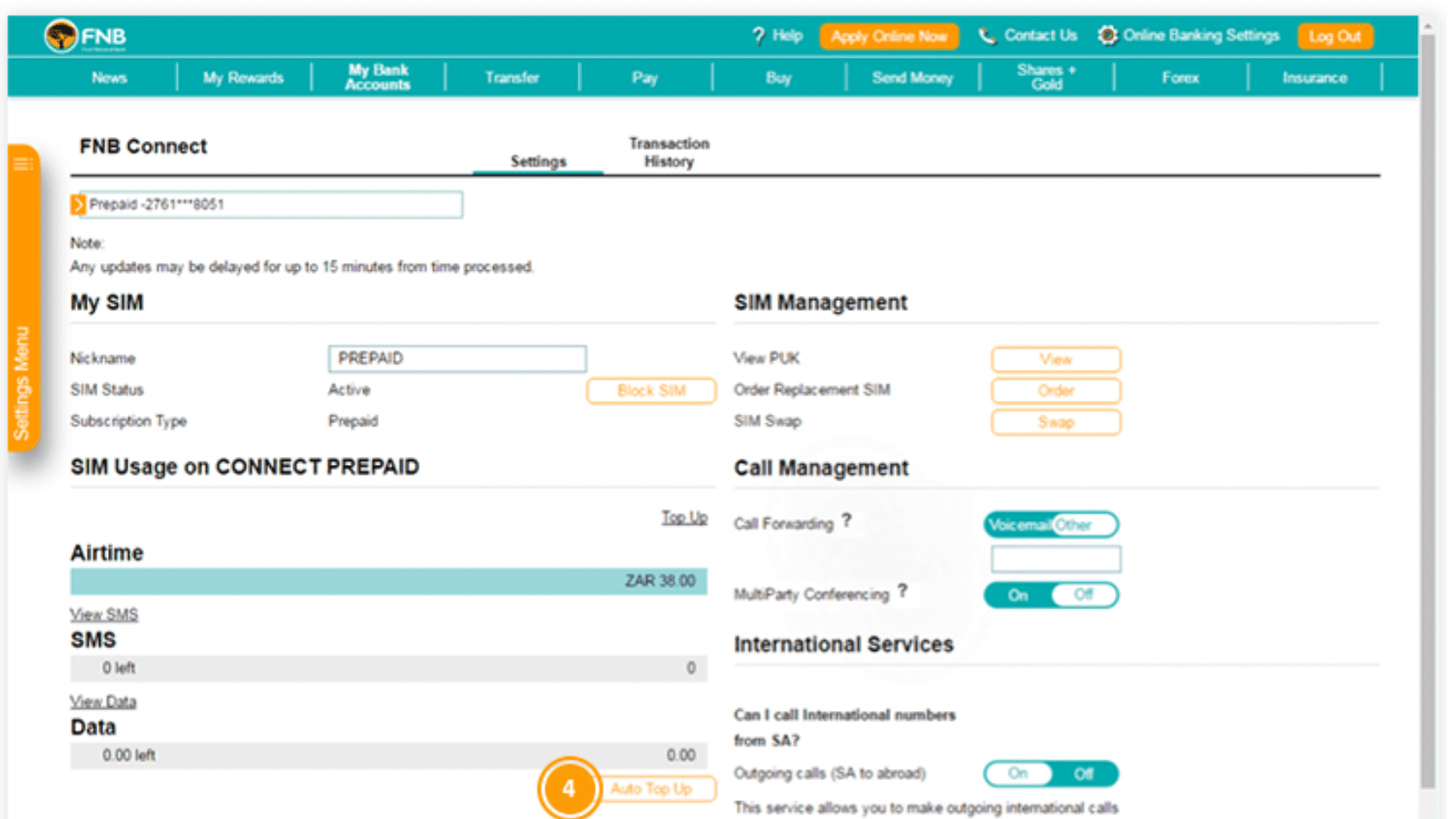Click inside the Nickname field
Viewport: 1452px width, 819px height.
click(456, 359)
